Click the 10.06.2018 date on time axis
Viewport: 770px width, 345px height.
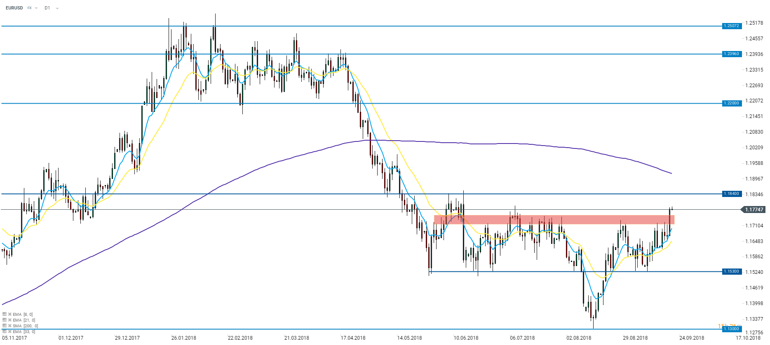point(466,338)
